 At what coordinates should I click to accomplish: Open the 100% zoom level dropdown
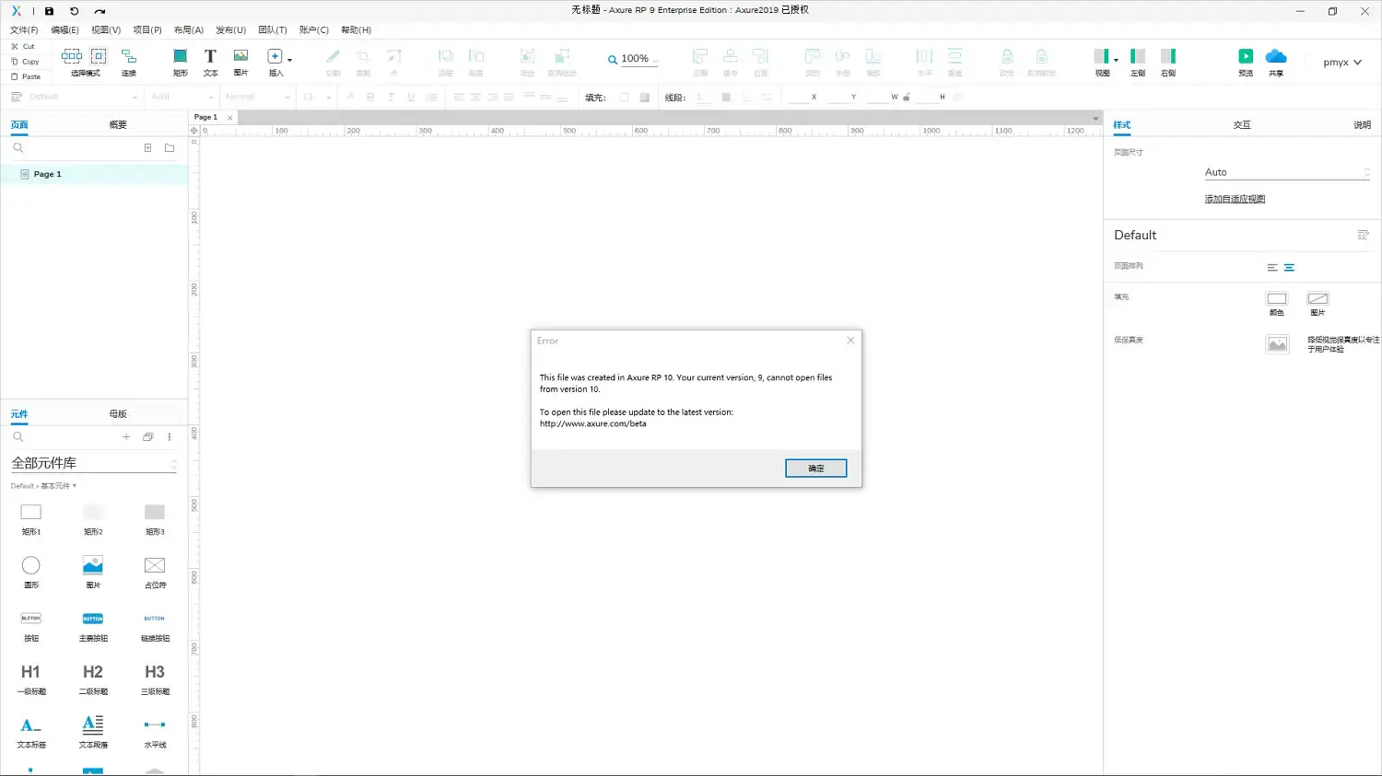pos(634,59)
